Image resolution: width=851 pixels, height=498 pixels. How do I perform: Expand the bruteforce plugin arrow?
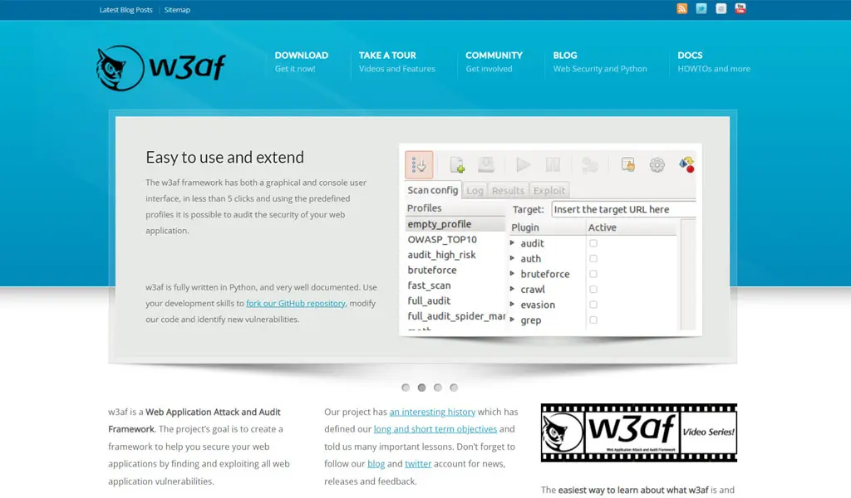[513, 274]
